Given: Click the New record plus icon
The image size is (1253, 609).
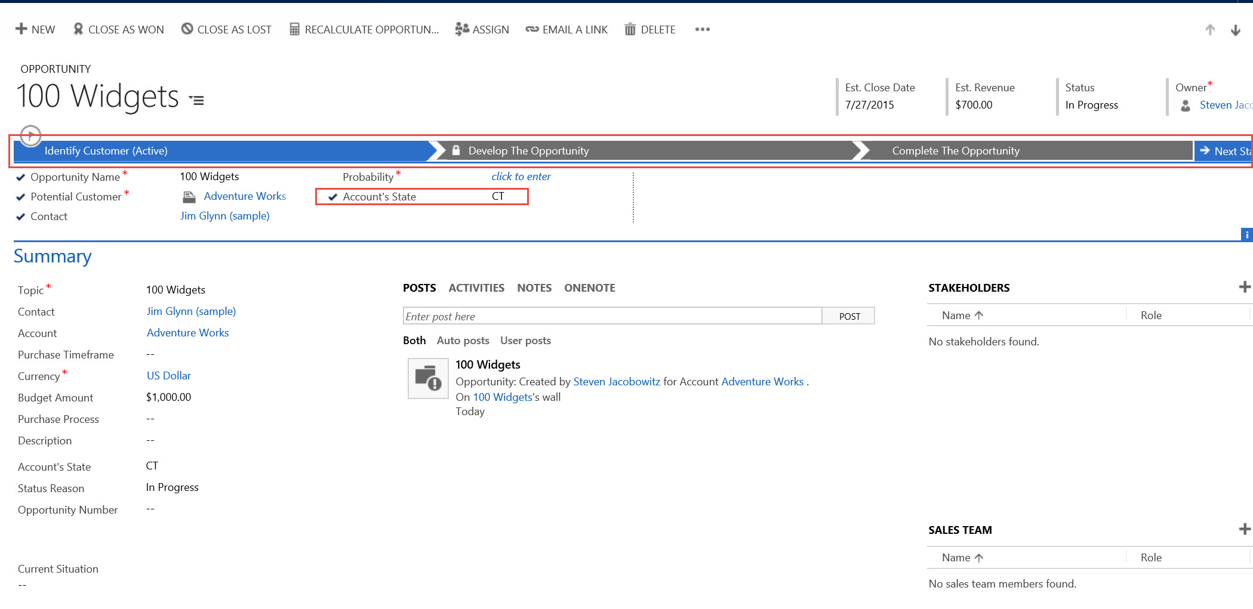Looking at the screenshot, I should coord(21,29).
